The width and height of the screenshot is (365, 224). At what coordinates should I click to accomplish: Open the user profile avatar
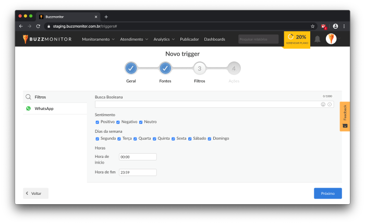coord(331,39)
